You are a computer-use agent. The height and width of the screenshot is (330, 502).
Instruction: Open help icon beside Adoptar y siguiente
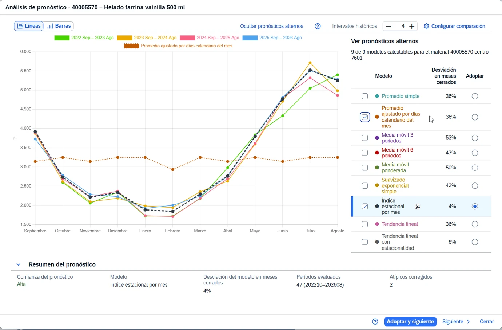point(375,322)
